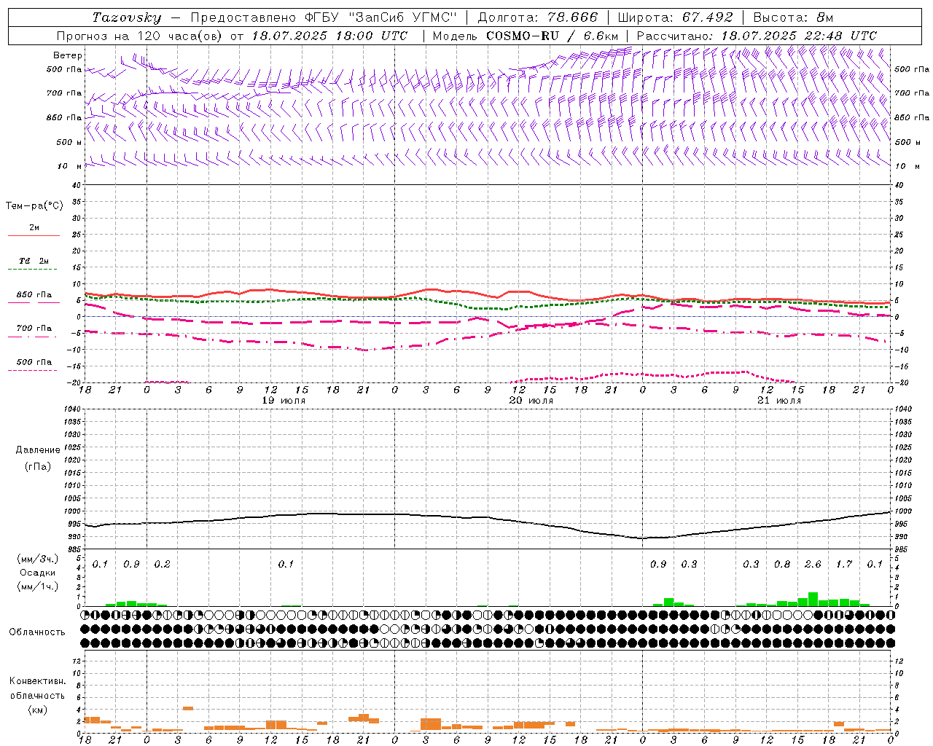The width and height of the screenshot is (933, 746).
Task: Click the Ветер wind panel label
Action: click(x=68, y=55)
